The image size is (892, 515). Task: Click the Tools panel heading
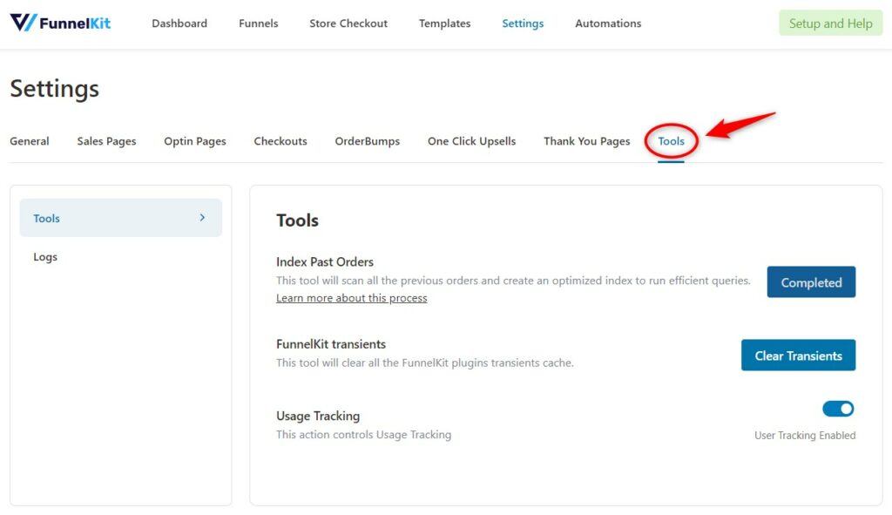pos(298,220)
